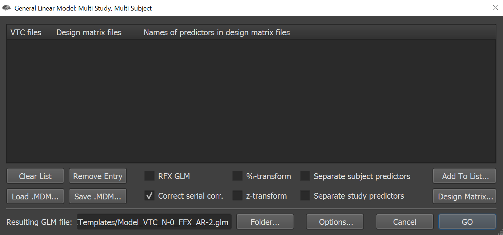Image resolution: width=503 pixels, height=235 pixels.
Task: Click the BrainVoyager brain icon in title bar
Action: pos(6,8)
